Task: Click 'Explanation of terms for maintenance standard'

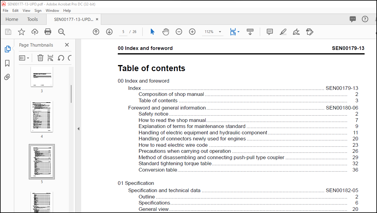Action: [192, 126]
